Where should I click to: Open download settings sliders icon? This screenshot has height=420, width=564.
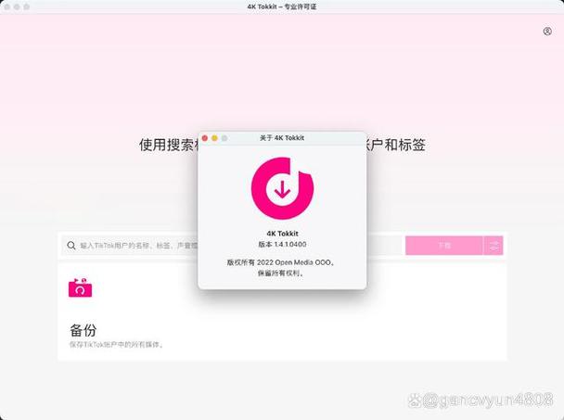tap(493, 246)
